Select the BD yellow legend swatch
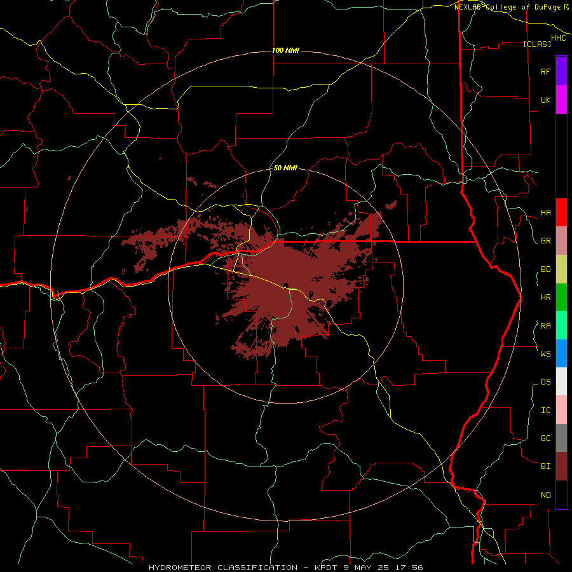The image size is (572, 572). point(561,269)
